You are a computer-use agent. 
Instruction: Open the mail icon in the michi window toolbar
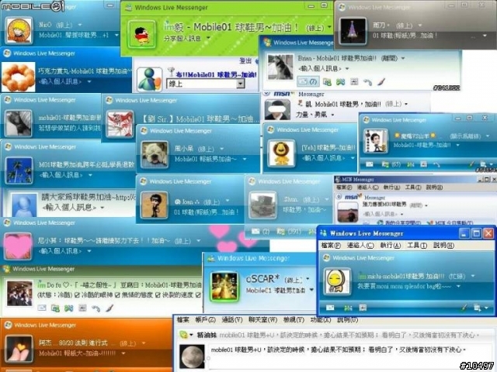(330, 307)
